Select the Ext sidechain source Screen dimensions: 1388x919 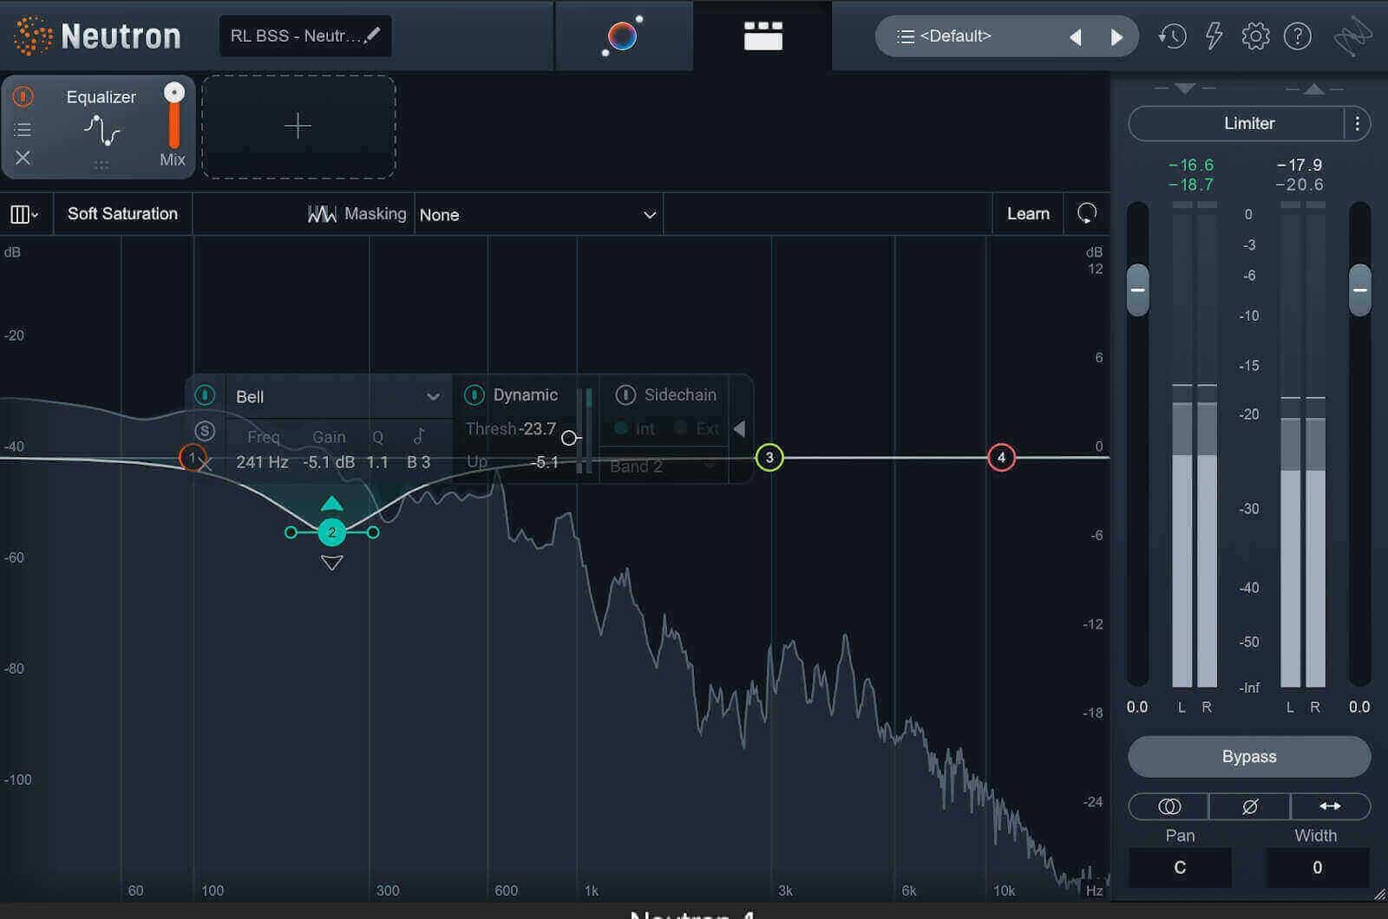click(x=697, y=428)
